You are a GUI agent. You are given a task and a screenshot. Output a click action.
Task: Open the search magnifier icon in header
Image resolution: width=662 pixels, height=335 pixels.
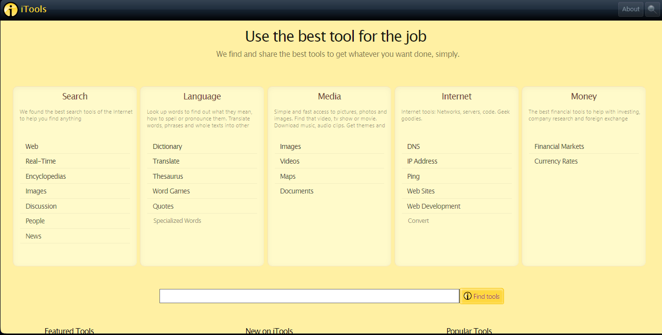652,9
